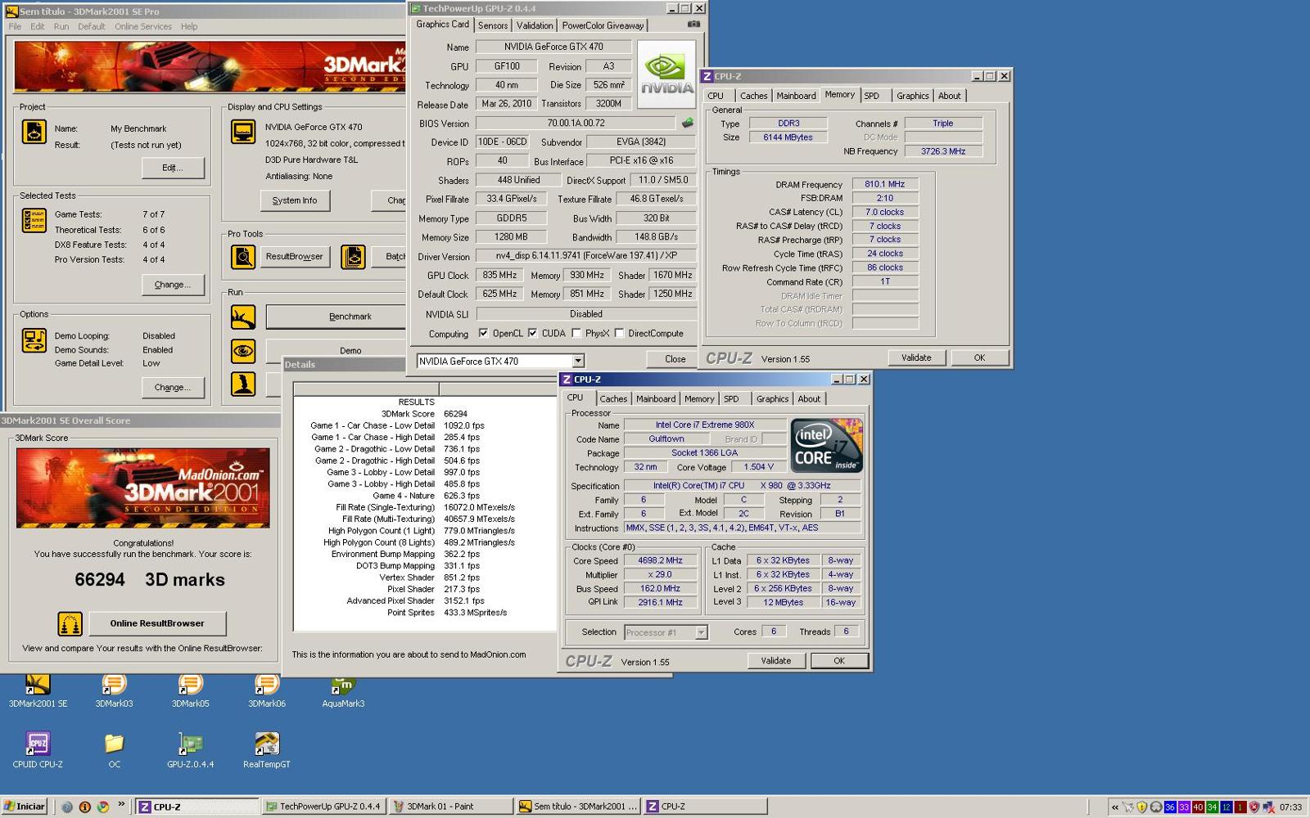The width and height of the screenshot is (1310, 818).
Task: Open Caches tab in processor CPU-Z window
Action: point(613,399)
